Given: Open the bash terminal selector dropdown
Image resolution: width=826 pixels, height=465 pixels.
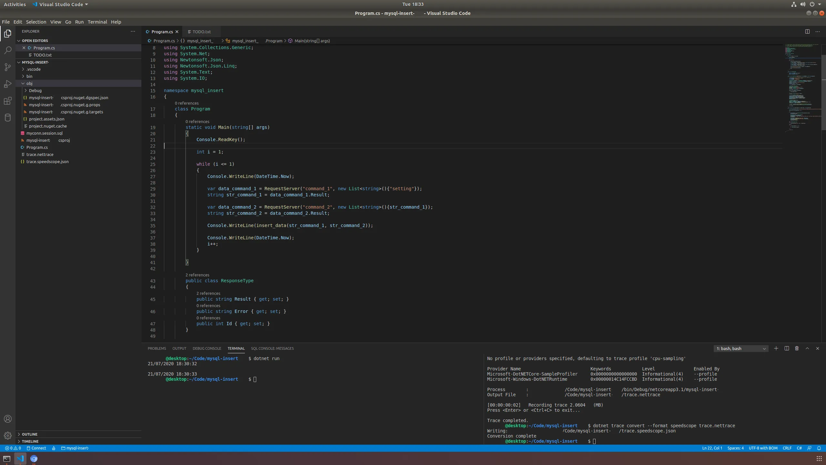Looking at the screenshot, I should click(741, 348).
